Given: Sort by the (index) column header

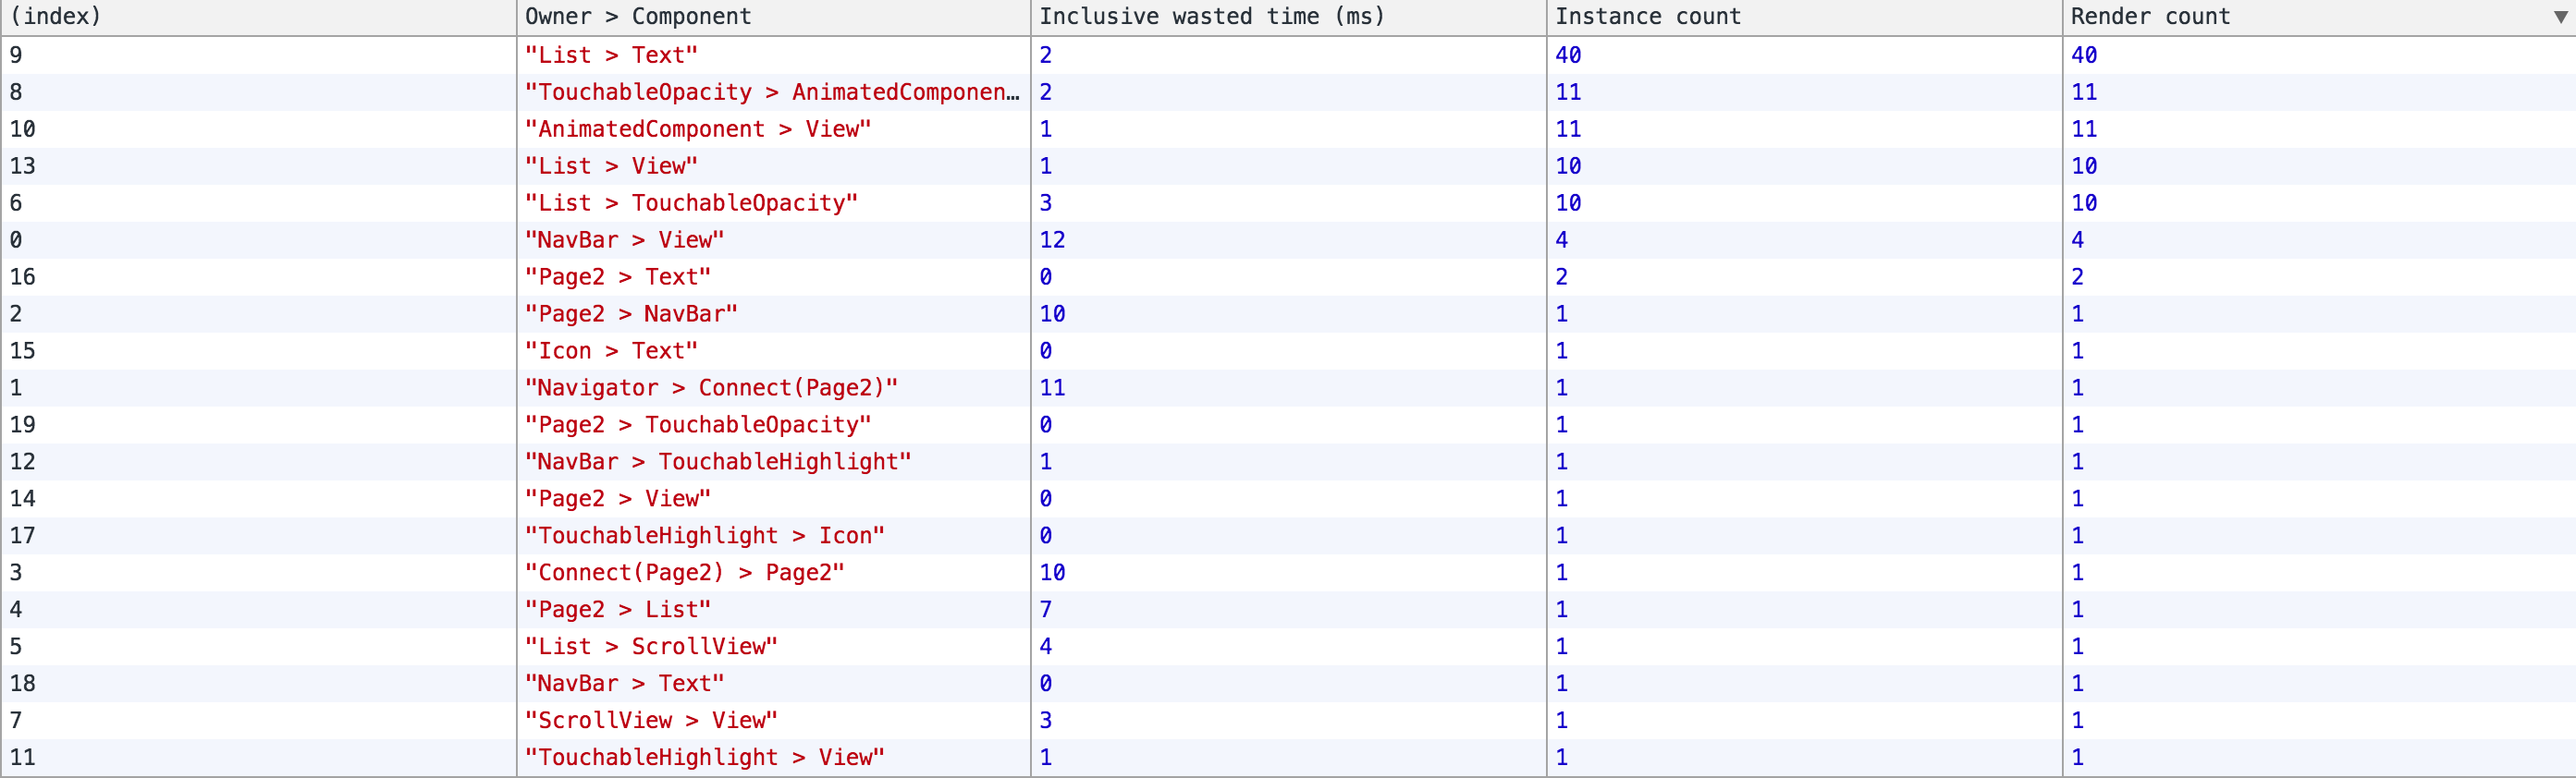Looking at the screenshot, I should 259,17.
